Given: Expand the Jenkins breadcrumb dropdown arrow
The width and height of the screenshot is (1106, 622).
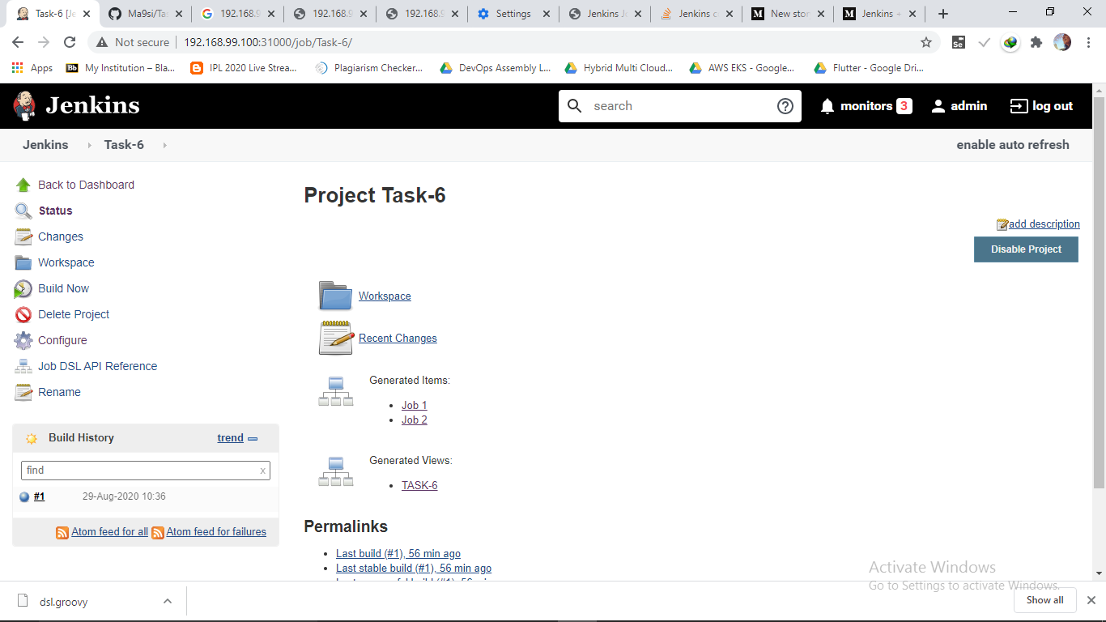Looking at the screenshot, I should point(89,145).
